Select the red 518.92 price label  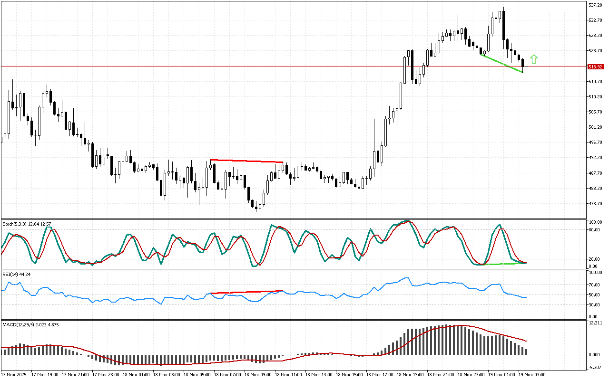click(x=595, y=67)
